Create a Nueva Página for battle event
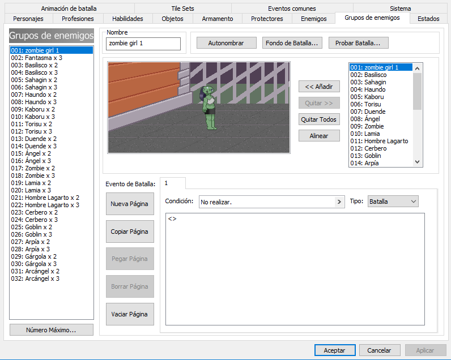 [130, 204]
